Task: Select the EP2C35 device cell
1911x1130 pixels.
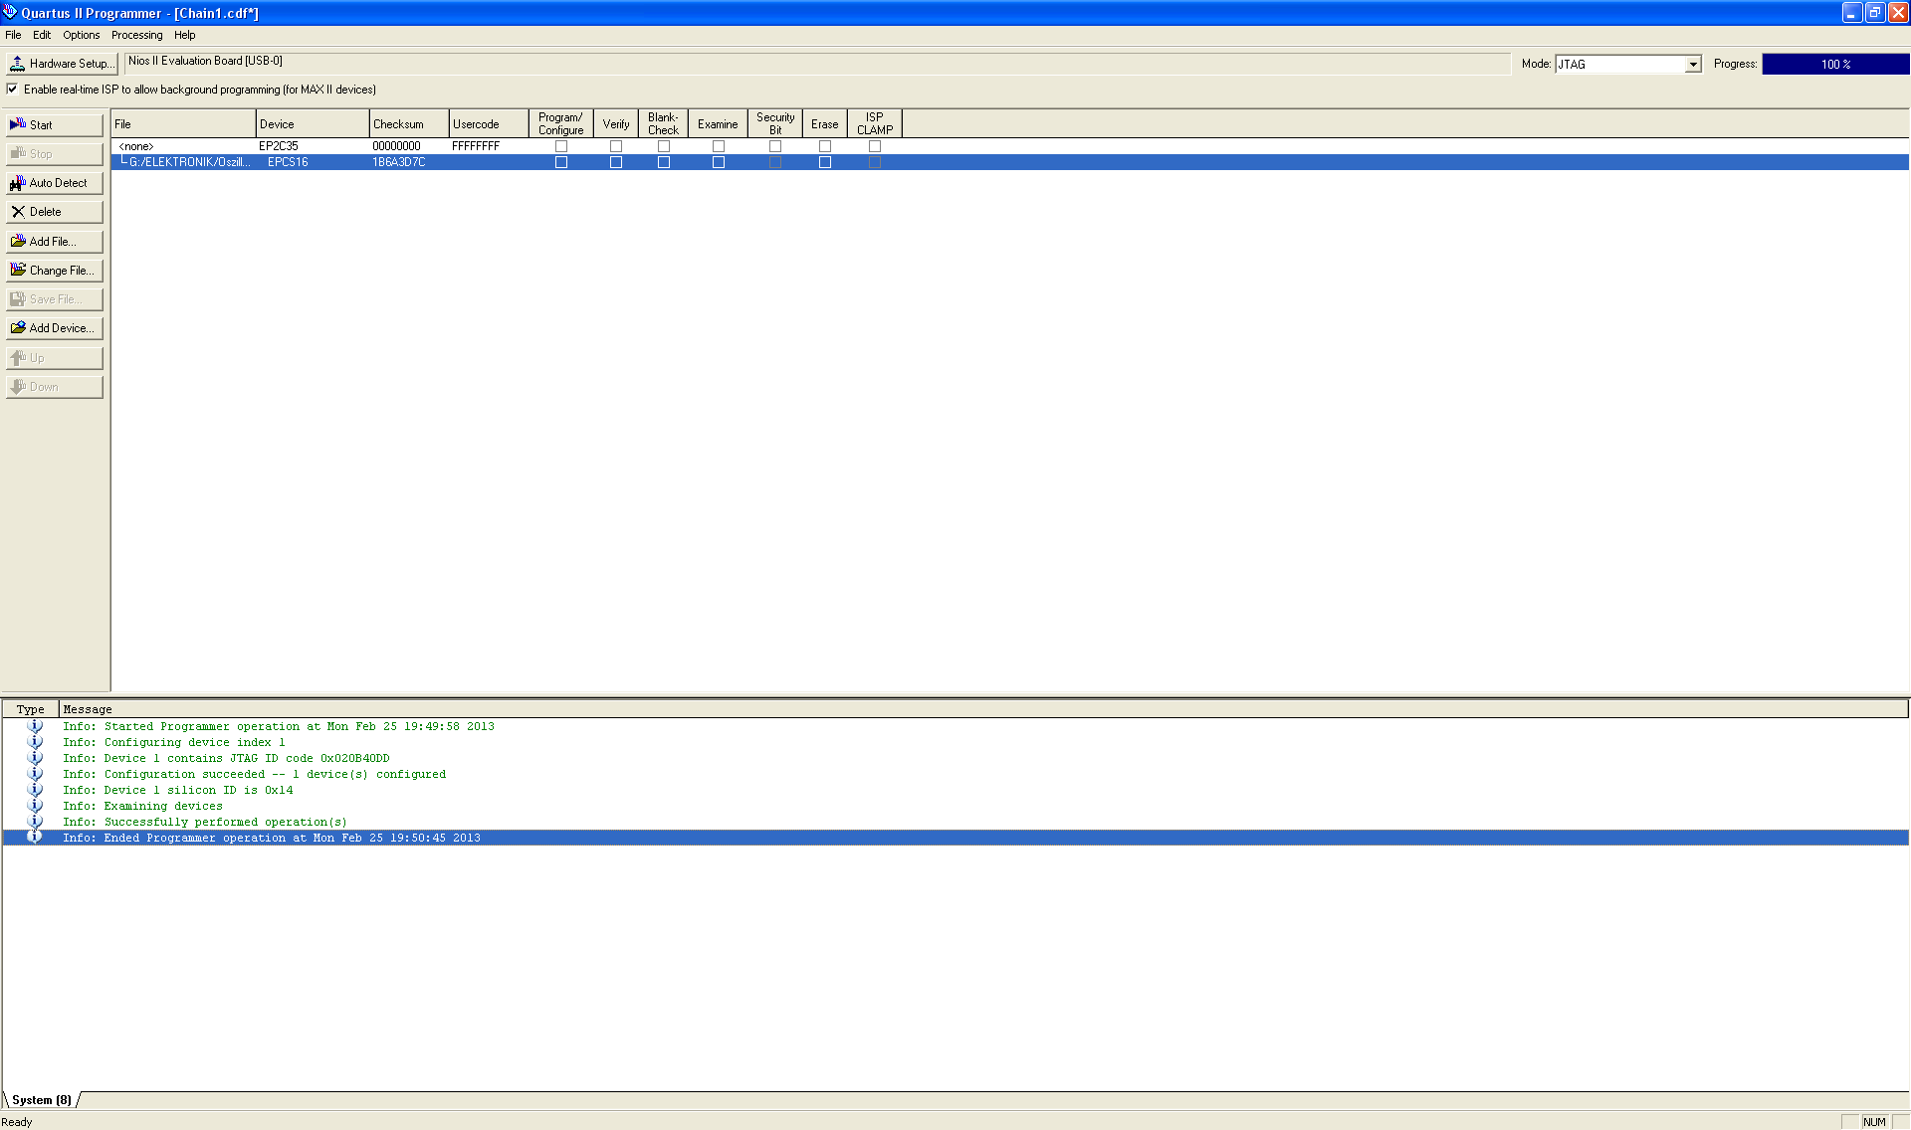Action: point(279,146)
